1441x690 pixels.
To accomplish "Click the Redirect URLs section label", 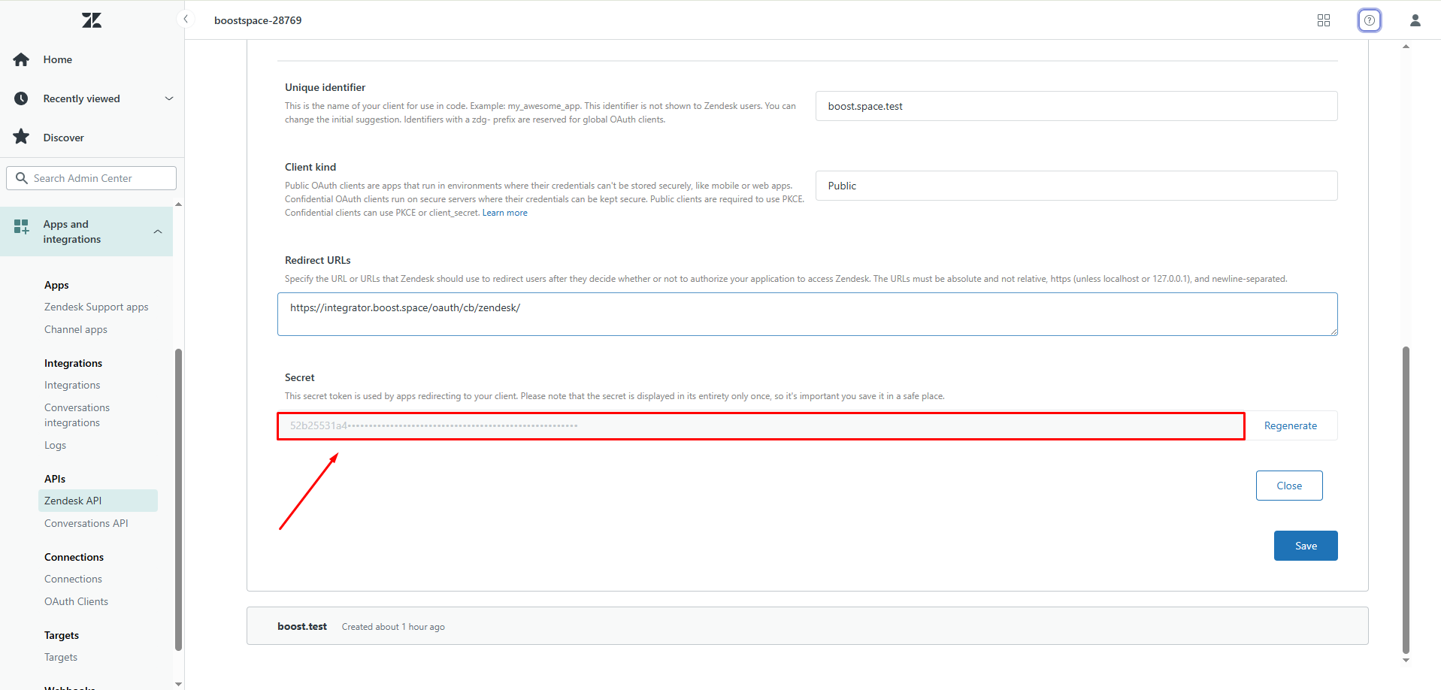I will click(317, 260).
